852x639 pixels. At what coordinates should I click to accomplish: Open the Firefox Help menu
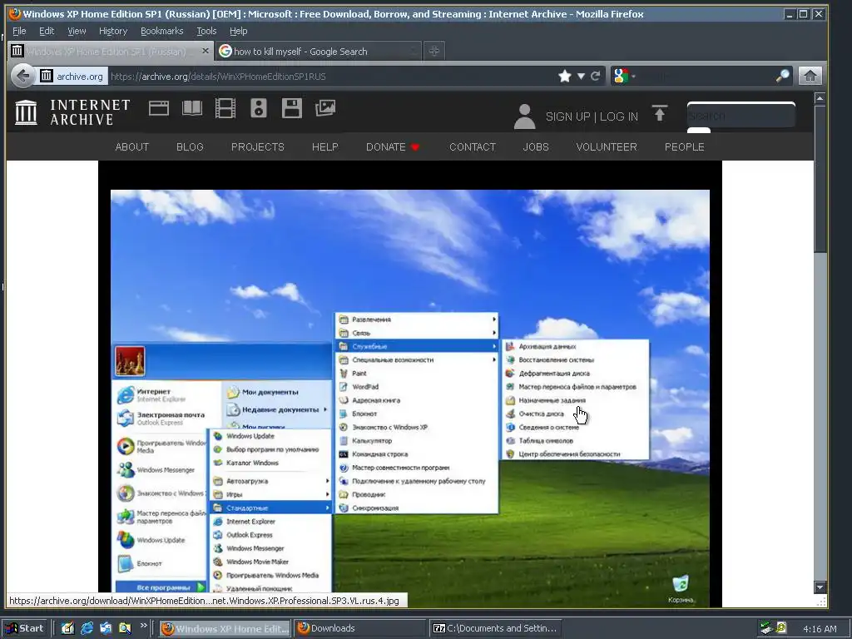239,31
